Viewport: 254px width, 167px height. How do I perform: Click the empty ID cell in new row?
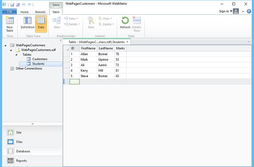(x=75, y=81)
